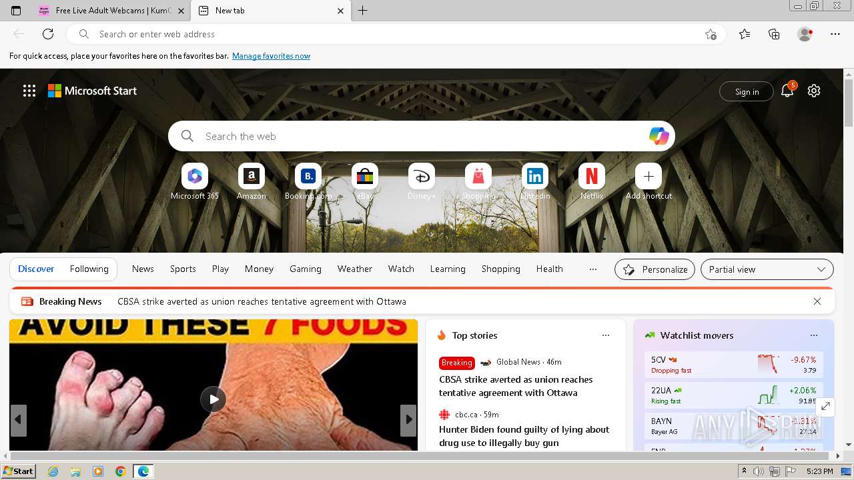Open the Collections icon

[774, 34]
